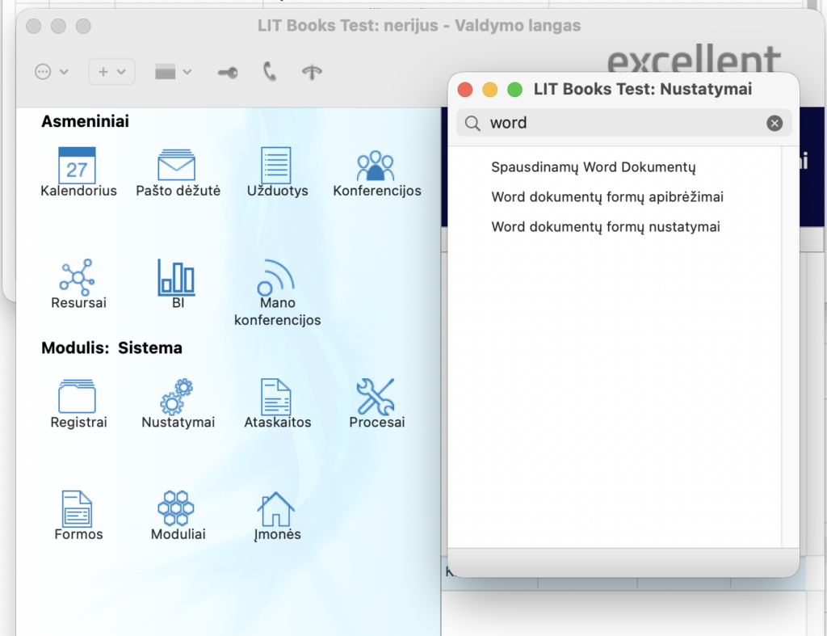Clear the 'word' search field
Image resolution: width=827 pixels, height=636 pixels.
click(775, 123)
